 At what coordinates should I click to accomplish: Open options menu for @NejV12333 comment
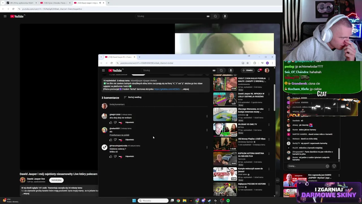[x=207, y=116]
